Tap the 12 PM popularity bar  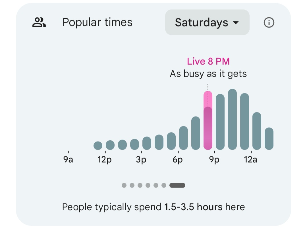110,145
